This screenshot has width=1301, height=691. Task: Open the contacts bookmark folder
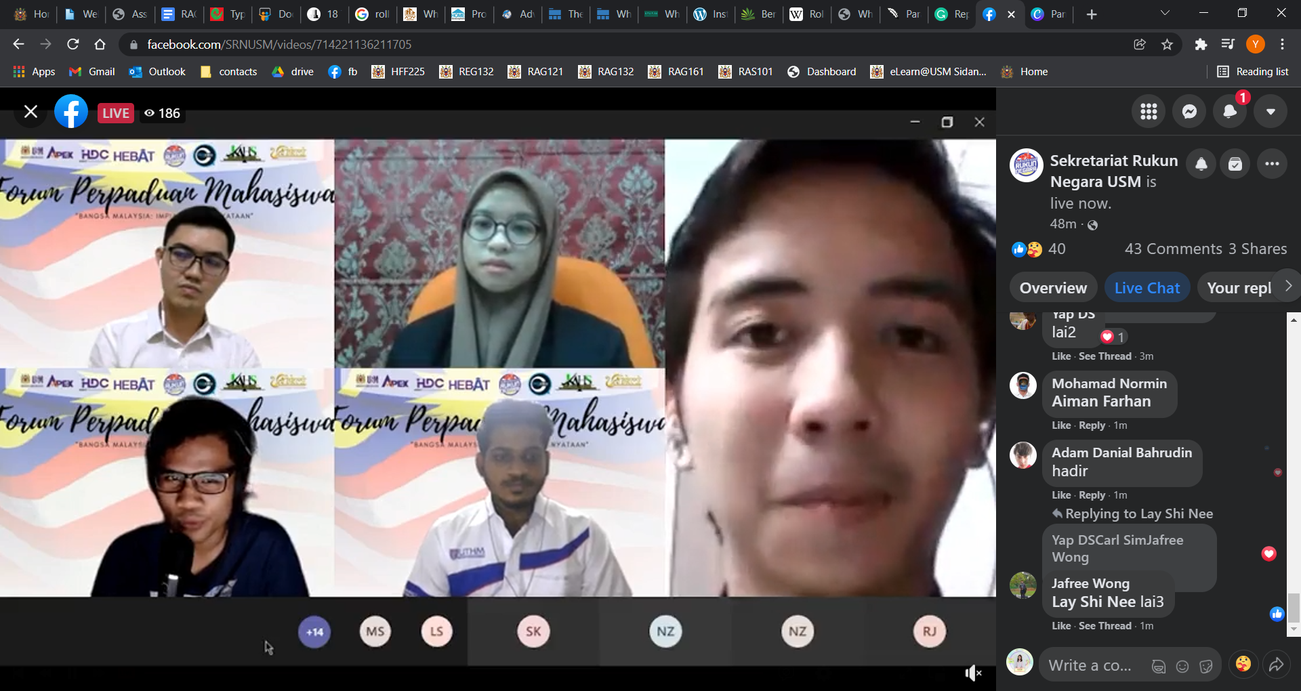coord(229,72)
